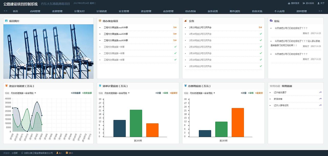Open the 信息交流 menu

pyautogui.click(x=257, y=11)
